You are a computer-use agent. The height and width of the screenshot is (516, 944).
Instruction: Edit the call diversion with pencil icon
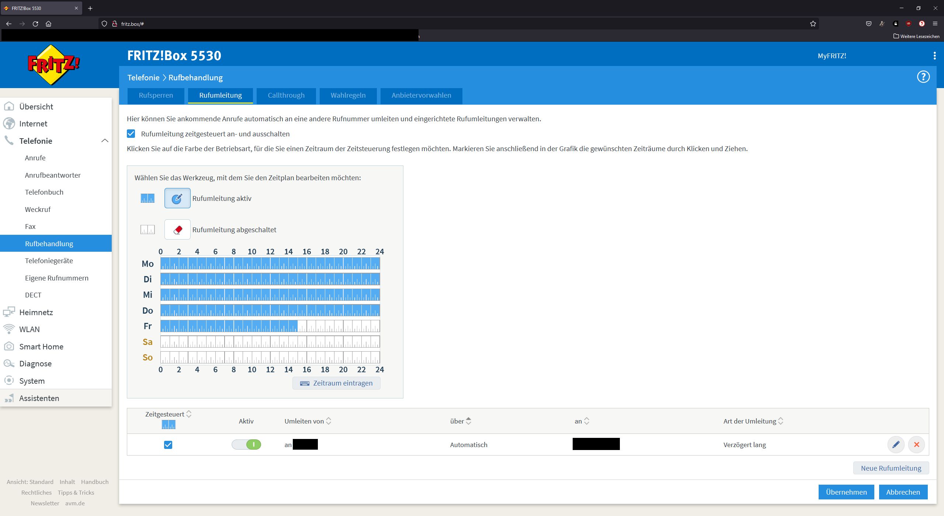896,444
